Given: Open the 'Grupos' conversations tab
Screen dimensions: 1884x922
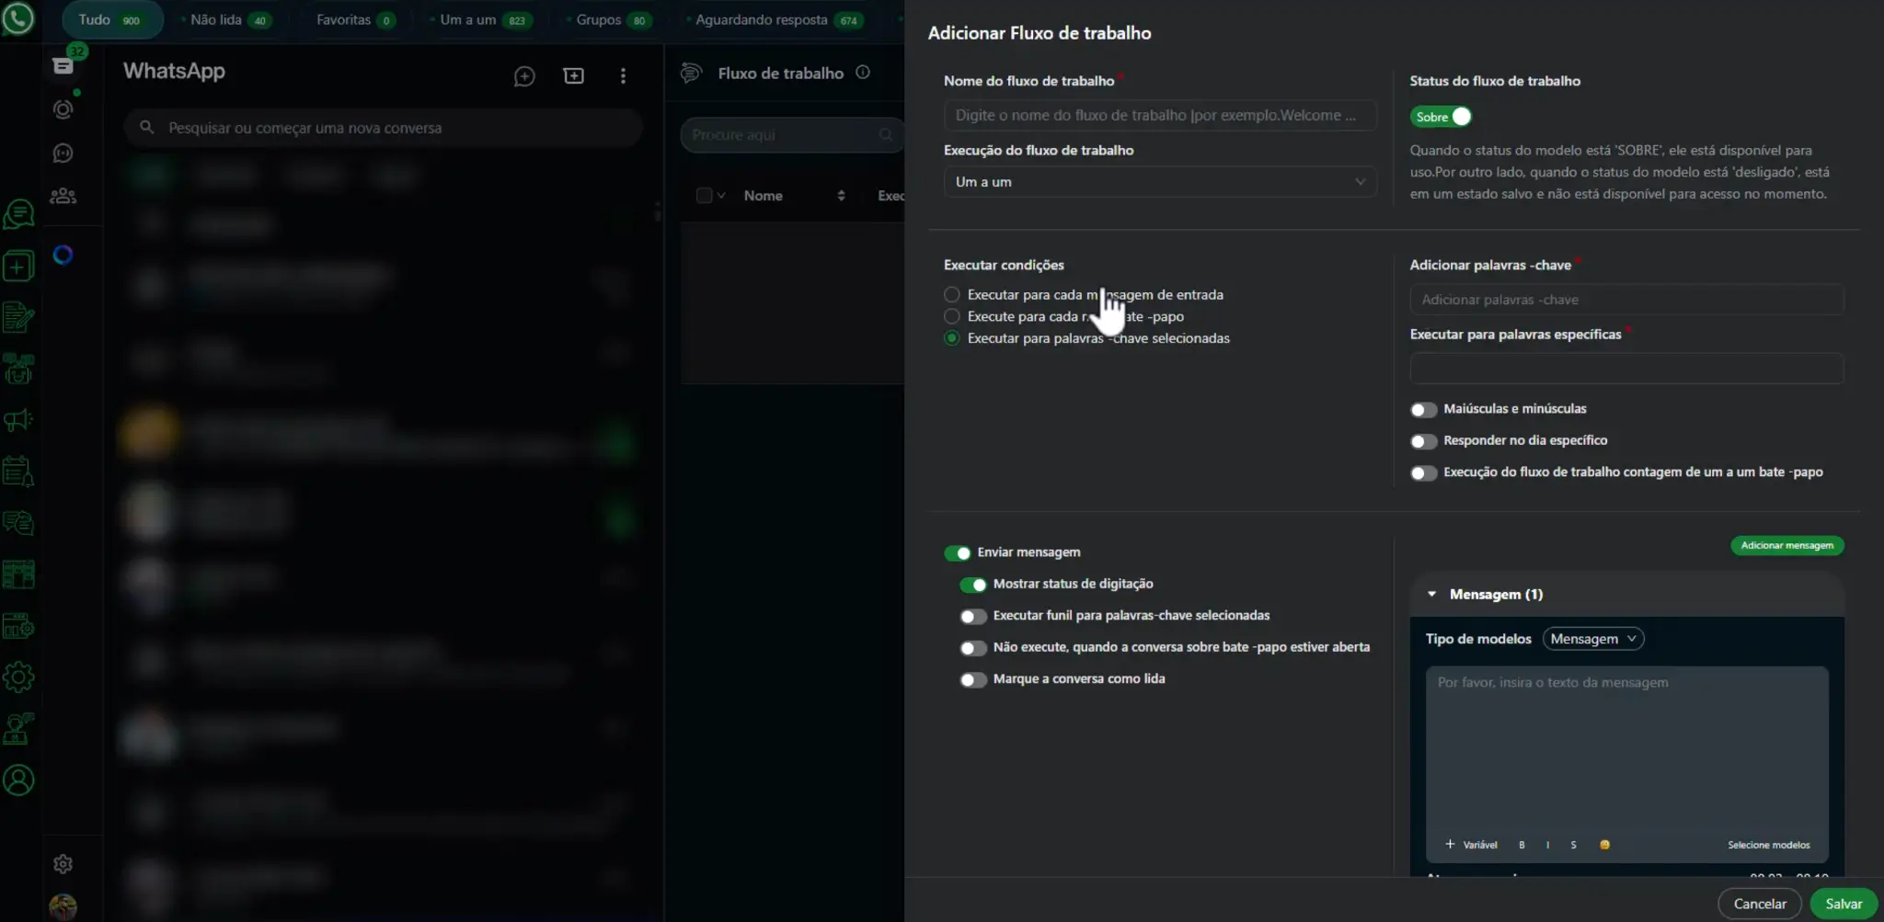Looking at the screenshot, I should [x=598, y=18].
